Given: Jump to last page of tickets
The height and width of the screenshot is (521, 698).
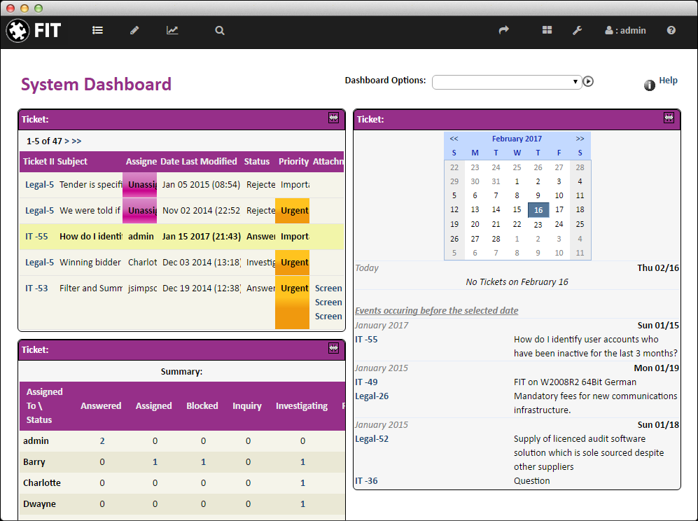Looking at the screenshot, I should click(x=76, y=141).
